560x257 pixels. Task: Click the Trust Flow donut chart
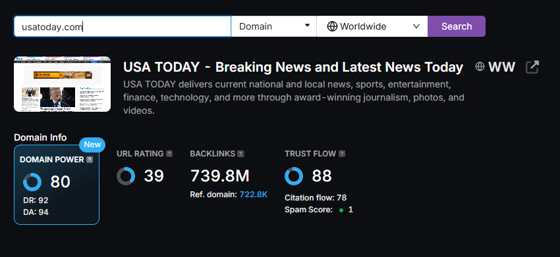(x=294, y=176)
